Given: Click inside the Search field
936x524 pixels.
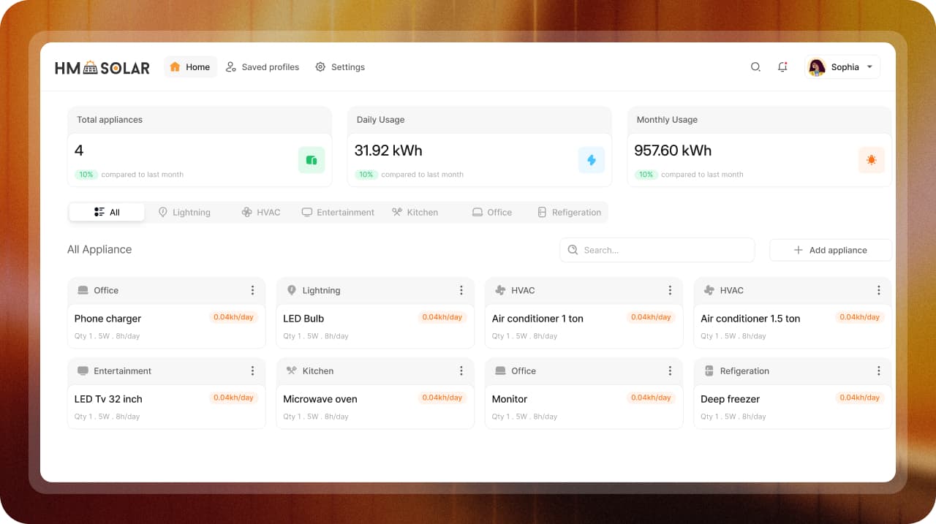Looking at the screenshot, I should (656, 249).
